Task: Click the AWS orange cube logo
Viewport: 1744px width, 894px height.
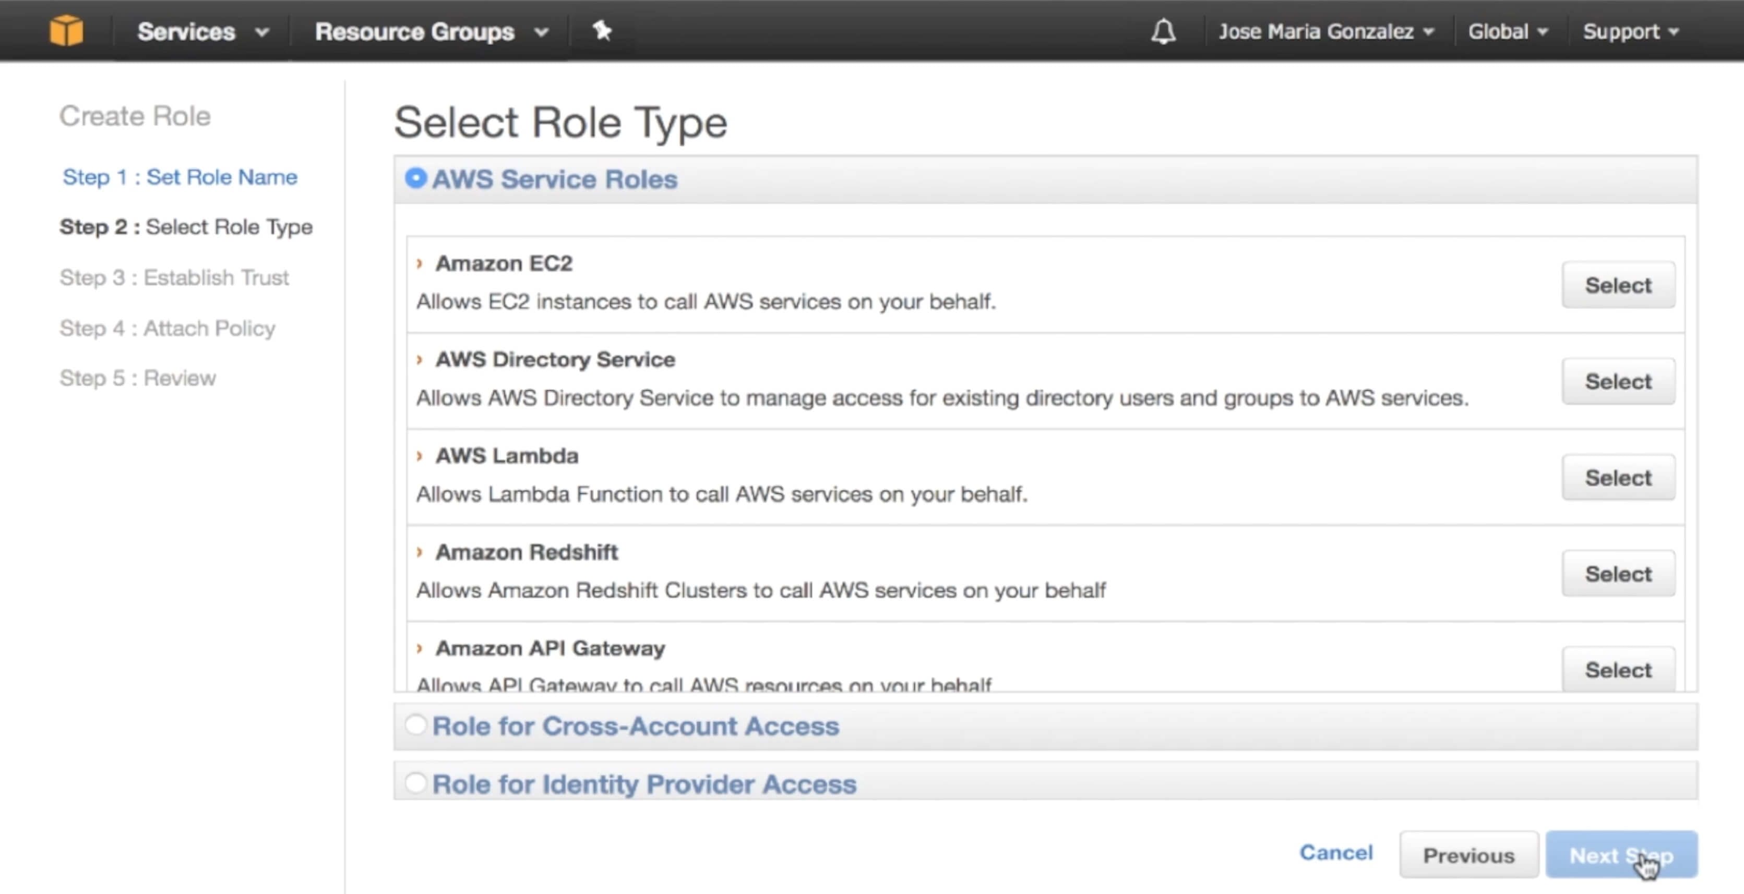Action: [66, 30]
